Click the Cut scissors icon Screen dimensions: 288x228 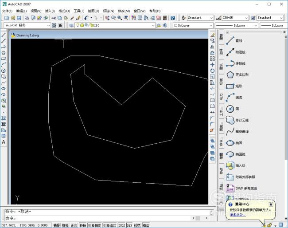[54, 18]
